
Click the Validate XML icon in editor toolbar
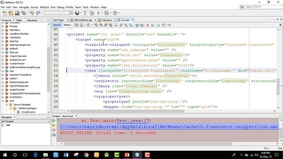click(164, 25)
